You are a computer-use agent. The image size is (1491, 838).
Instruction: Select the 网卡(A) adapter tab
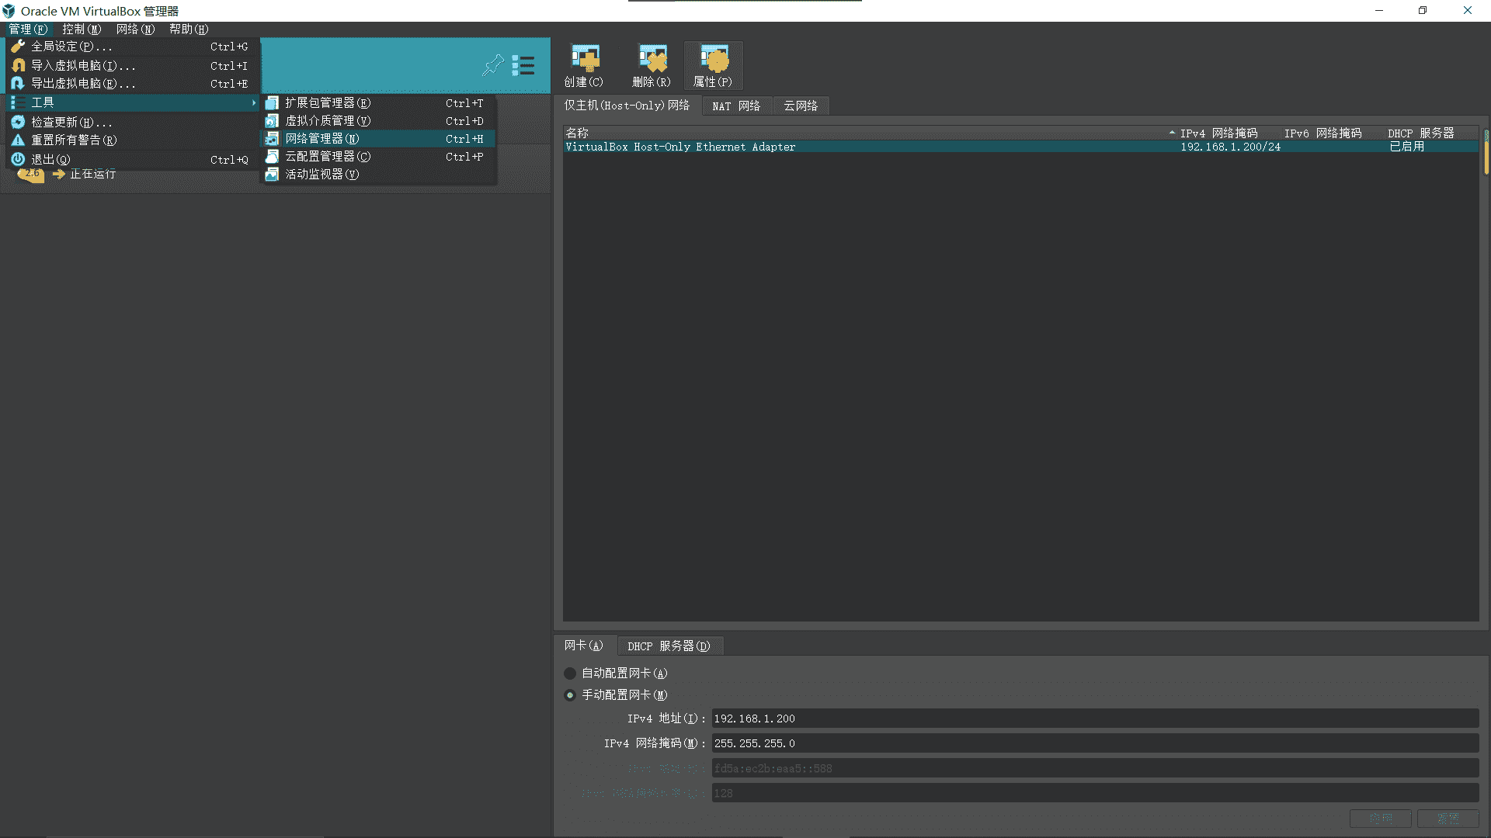click(x=583, y=646)
